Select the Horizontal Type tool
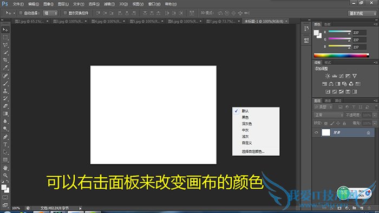 (5, 144)
